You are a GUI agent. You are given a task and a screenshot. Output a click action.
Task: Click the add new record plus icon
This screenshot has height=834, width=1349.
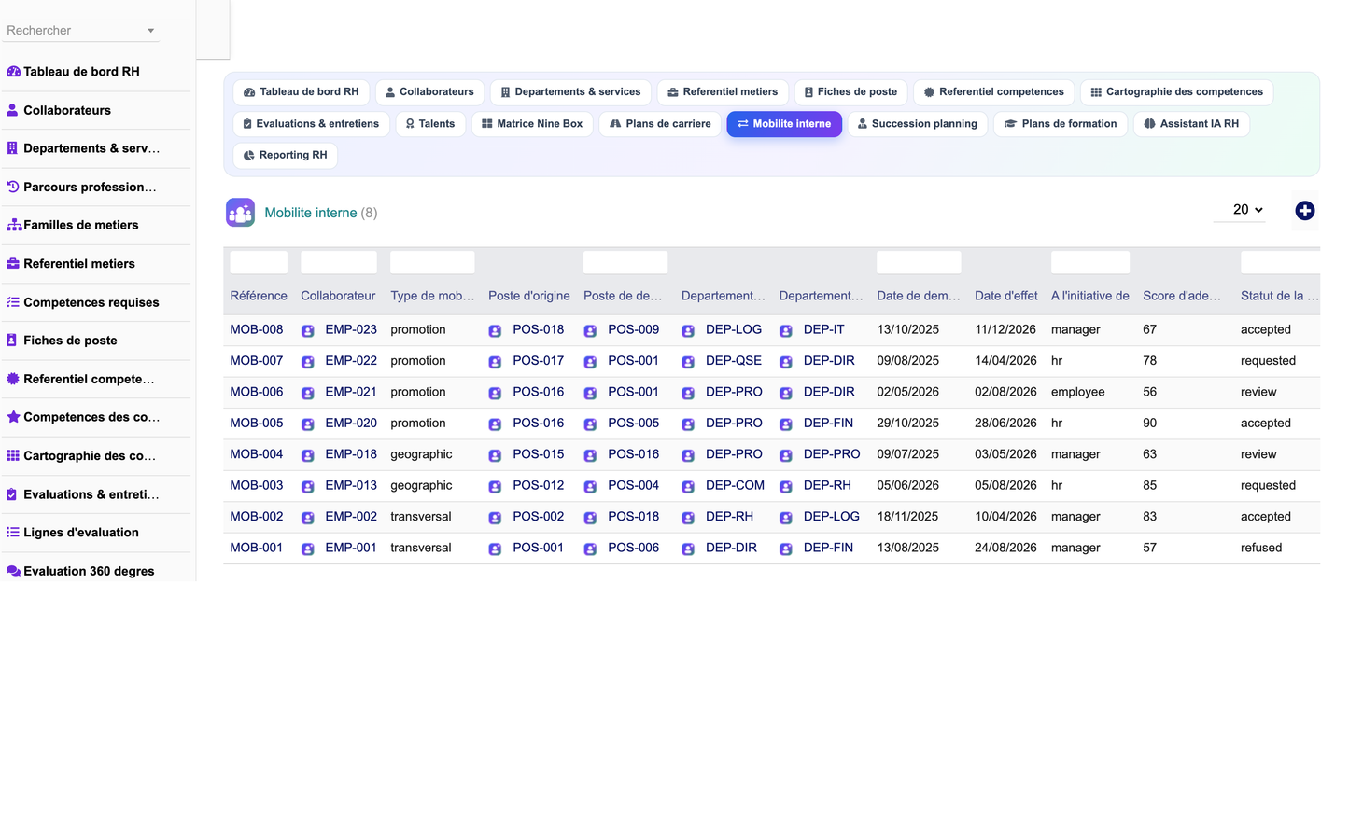pos(1305,211)
